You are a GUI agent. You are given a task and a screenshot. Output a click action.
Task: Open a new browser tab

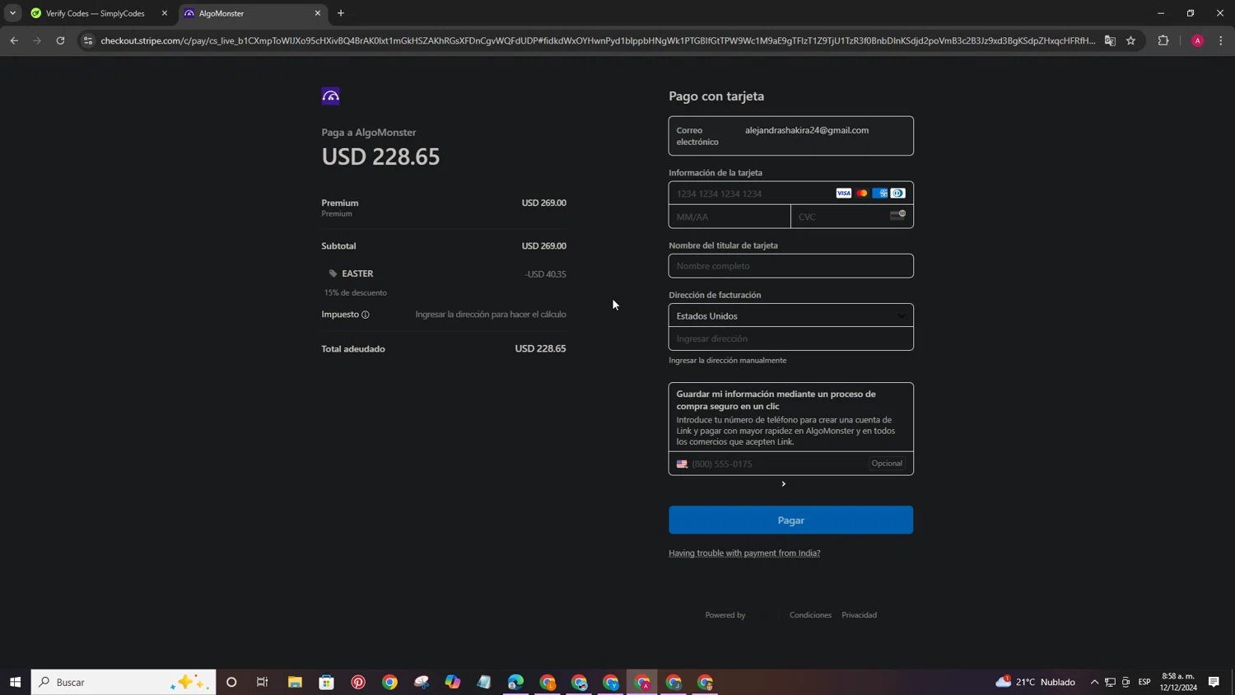pos(341,13)
